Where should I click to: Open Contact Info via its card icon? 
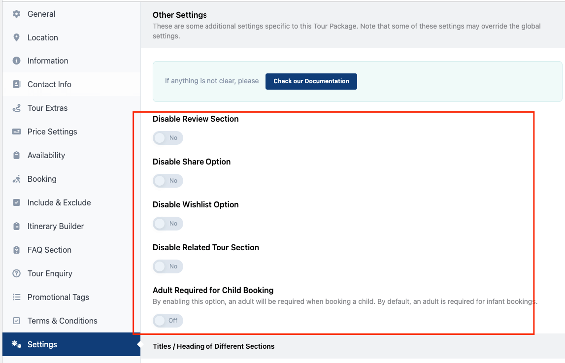16,84
